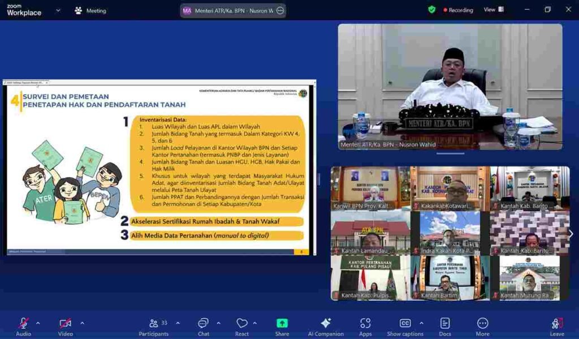Open the Chat panel

pos(203,326)
